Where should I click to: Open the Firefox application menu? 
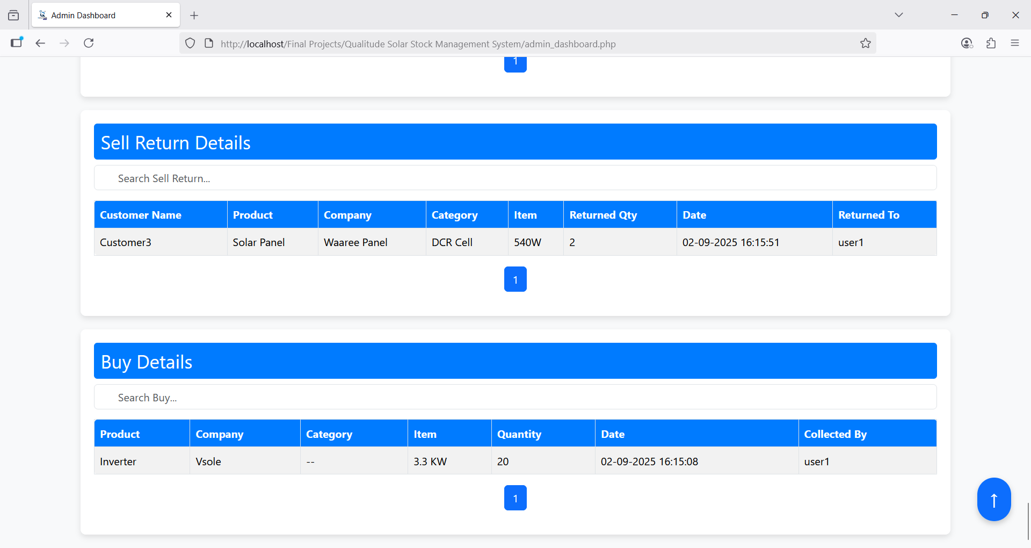pyautogui.click(x=1014, y=43)
